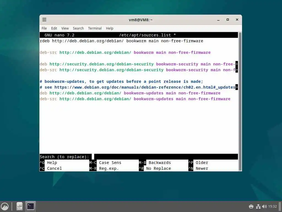Image resolution: width=282 pixels, height=212 pixels.
Task: Open the file manager icon in taskbar
Action: pos(20,206)
